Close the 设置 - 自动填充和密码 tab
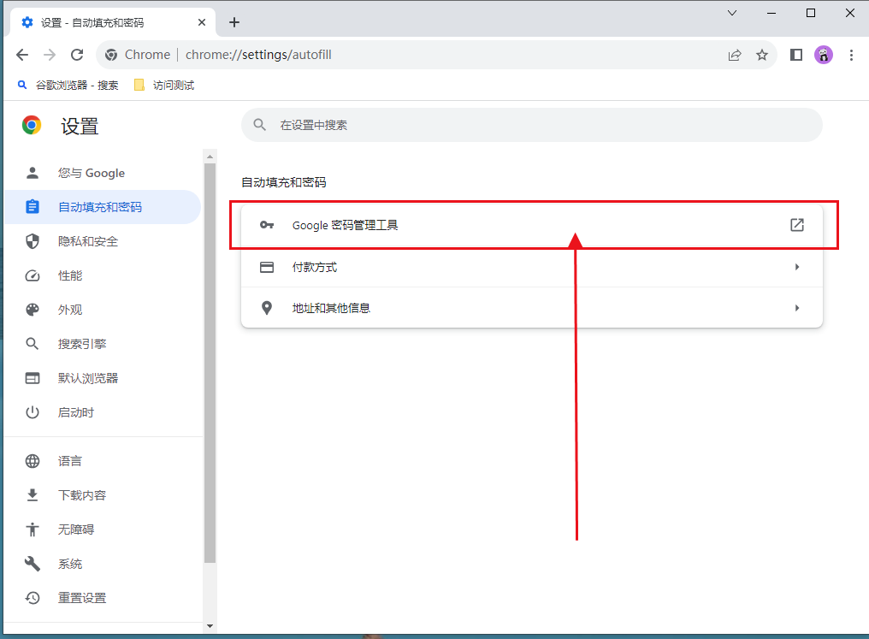 (202, 22)
